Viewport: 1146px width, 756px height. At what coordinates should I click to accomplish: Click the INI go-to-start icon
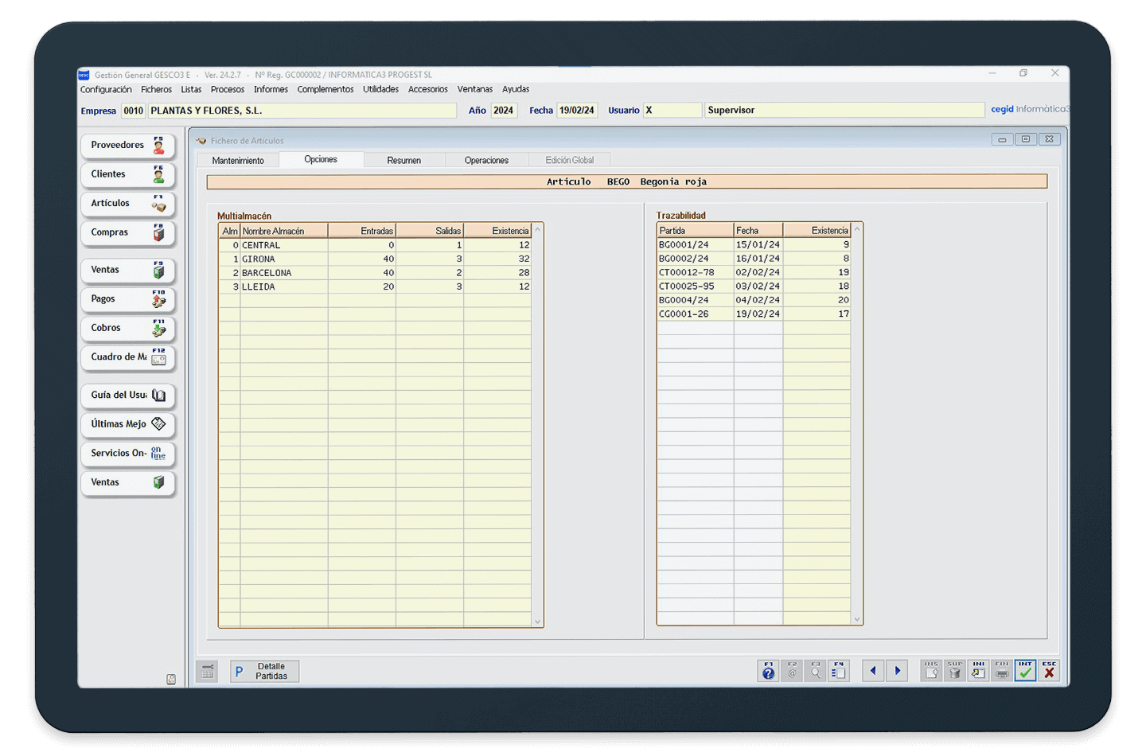(978, 671)
